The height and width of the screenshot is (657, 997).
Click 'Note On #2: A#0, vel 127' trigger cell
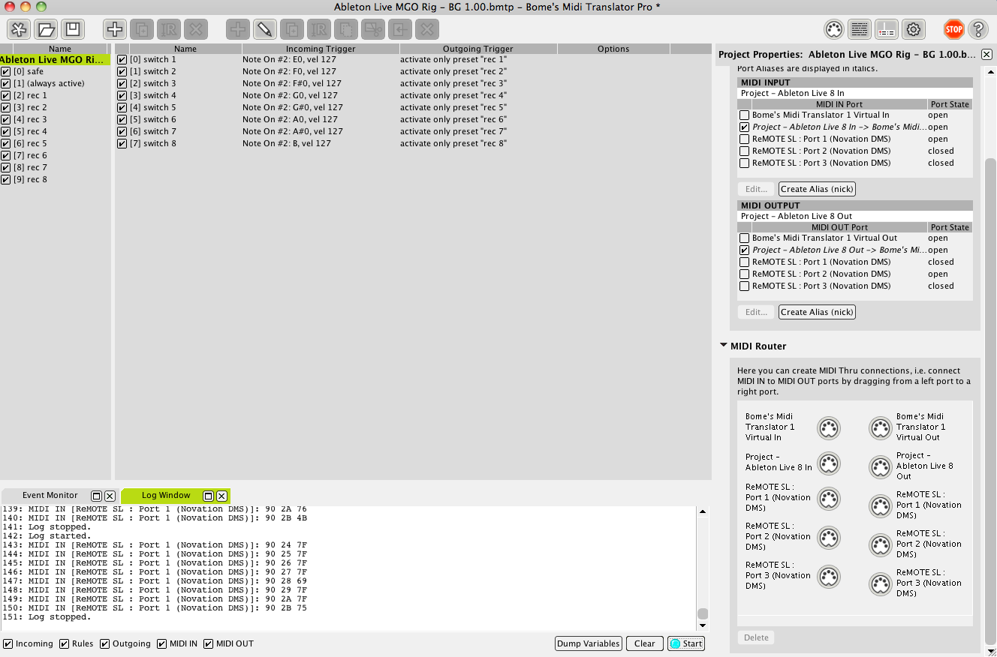(x=292, y=131)
